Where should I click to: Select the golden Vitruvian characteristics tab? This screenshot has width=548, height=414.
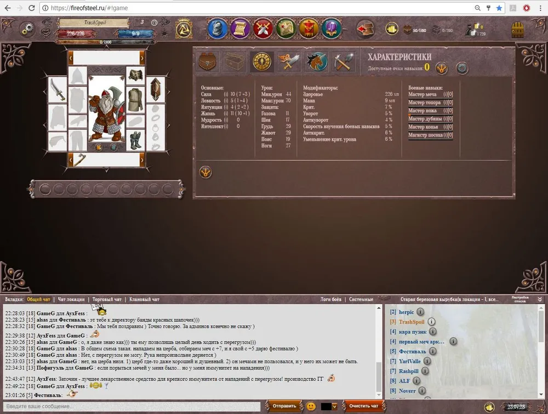(x=262, y=62)
